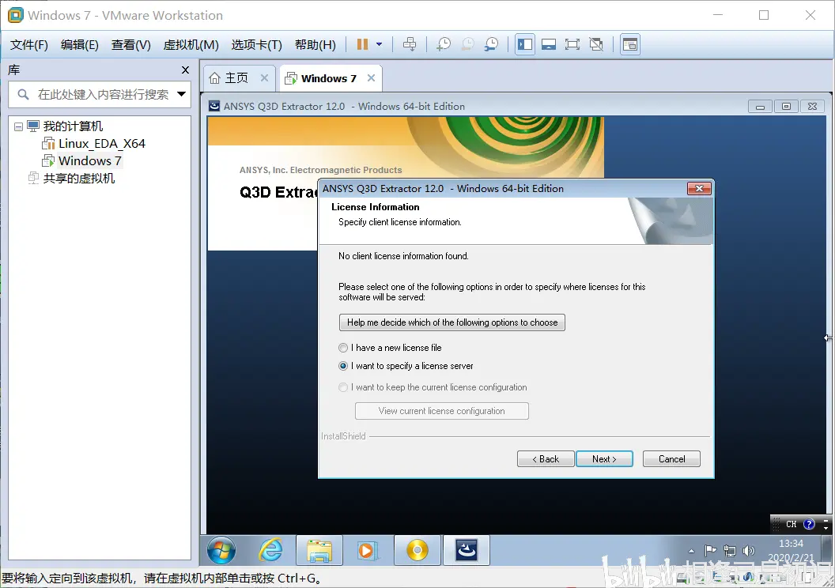Close the 主页 tab
Viewport: 835px width, 588px height.
pyautogui.click(x=264, y=77)
